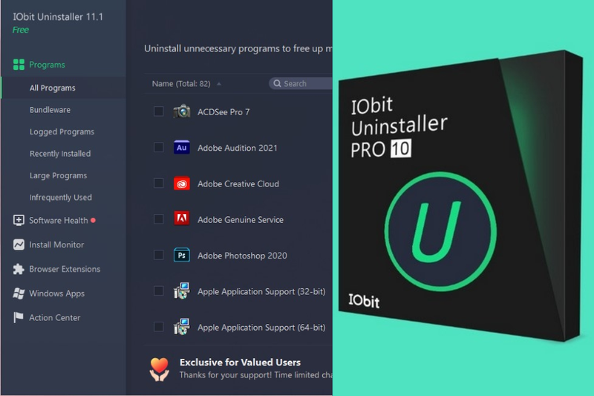Select Adobe Creative Cloud name

(x=238, y=184)
